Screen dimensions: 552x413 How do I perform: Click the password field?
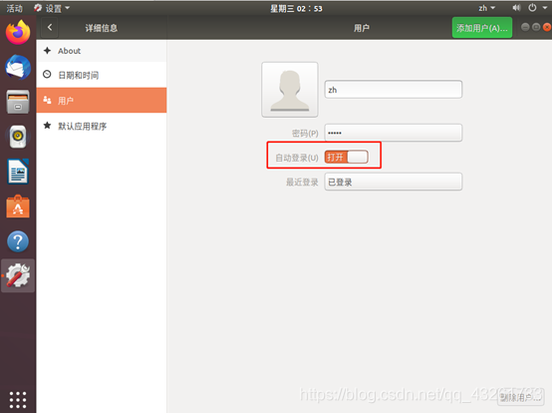394,133
